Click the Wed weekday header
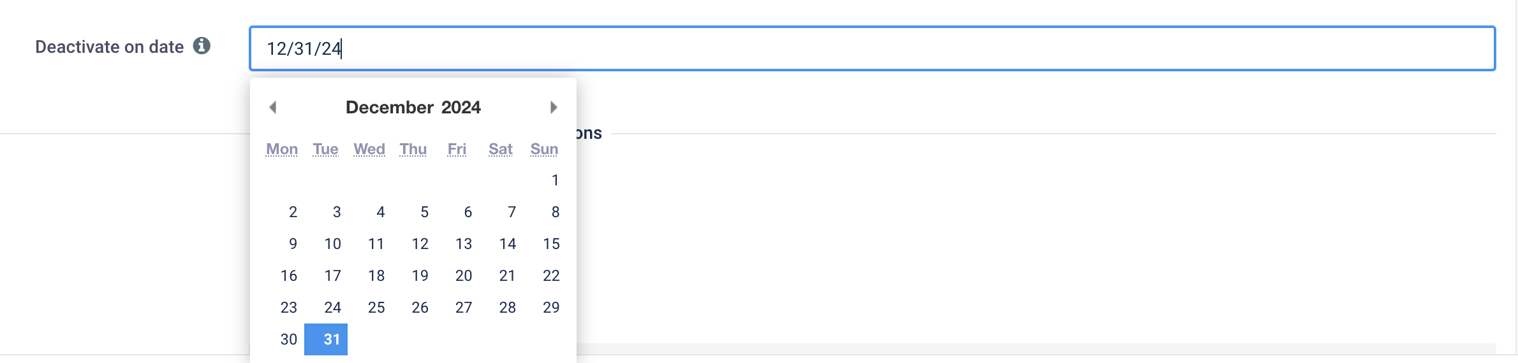The image size is (1518, 363). [x=369, y=149]
